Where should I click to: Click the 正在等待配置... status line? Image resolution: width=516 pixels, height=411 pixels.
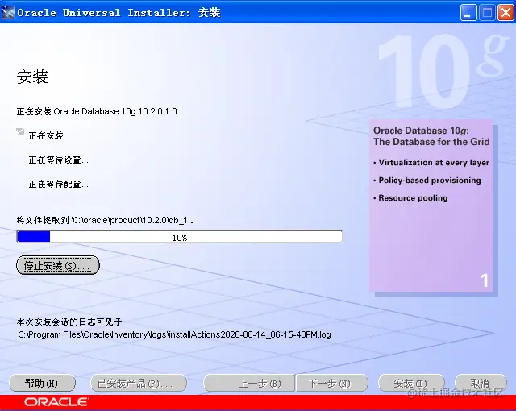[59, 184]
